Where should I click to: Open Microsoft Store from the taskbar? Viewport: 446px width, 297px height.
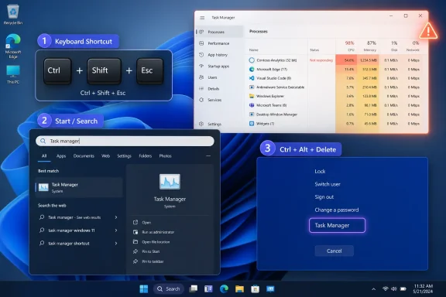(x=256, y=289)
